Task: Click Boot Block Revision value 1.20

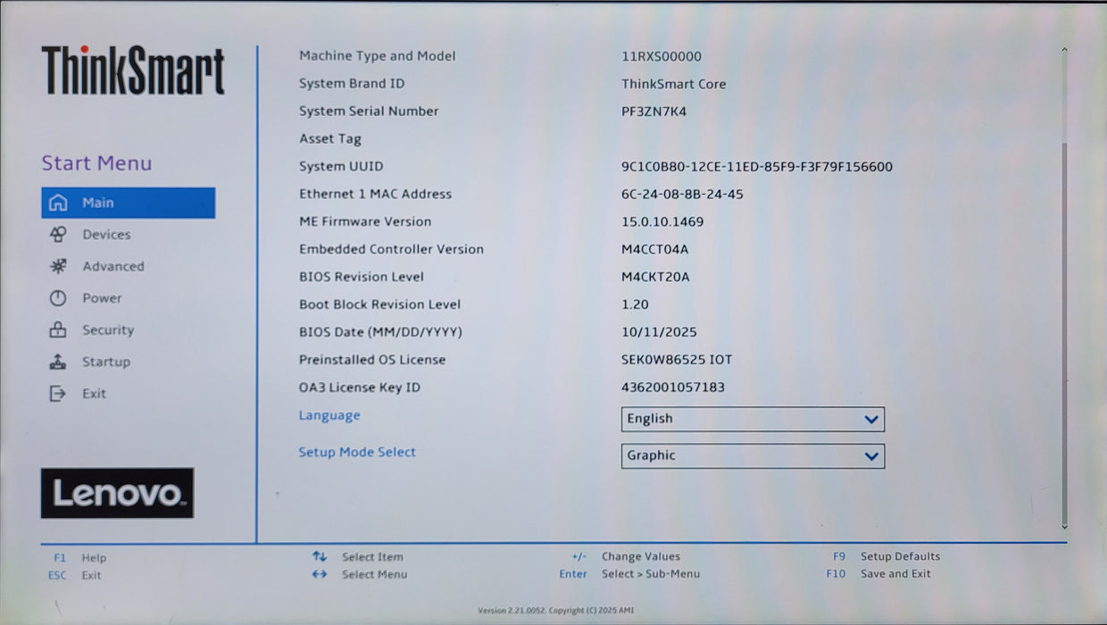Action: click(635, 304)
